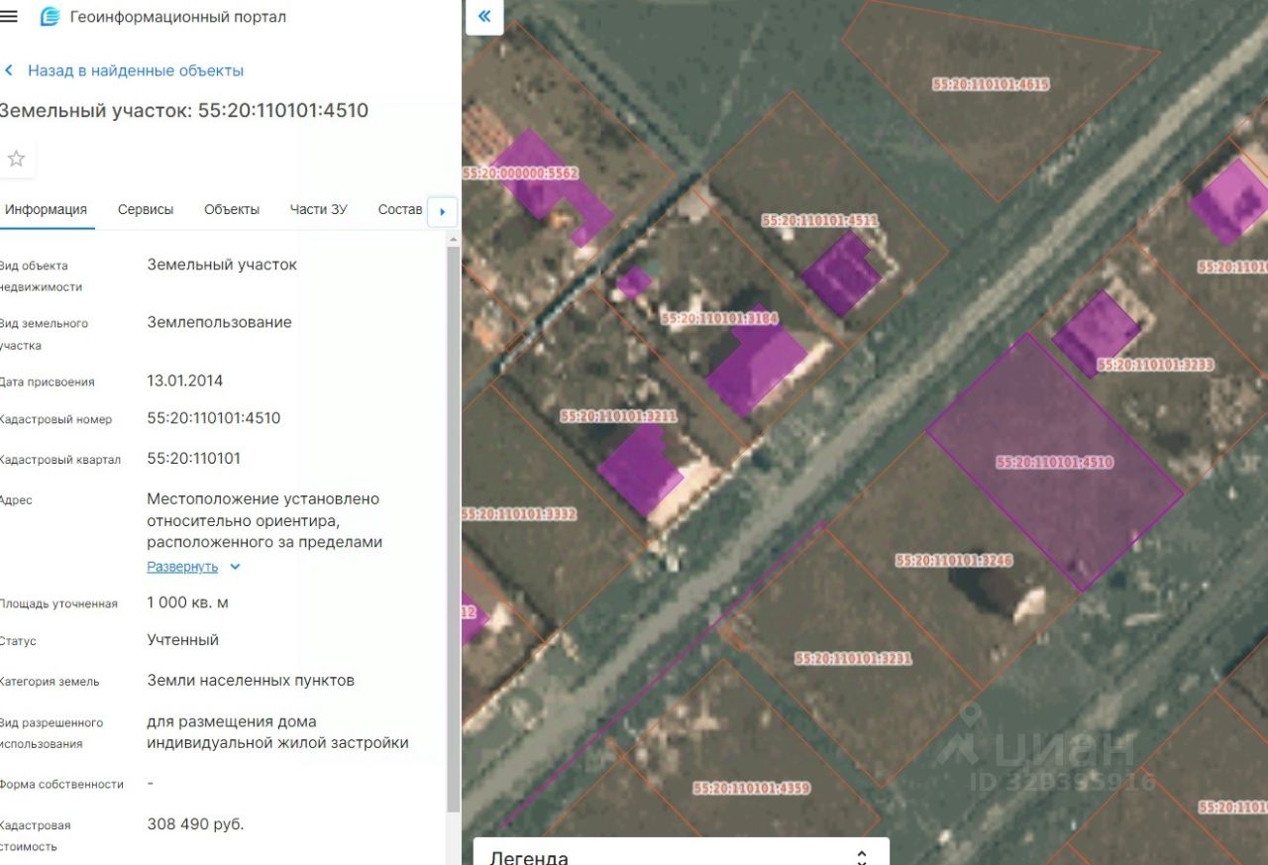Image resolution: width=1268 pixels, height=865 pixels.
Task: Switch to the 'Сервисы' tab
Action: [146, 209]
